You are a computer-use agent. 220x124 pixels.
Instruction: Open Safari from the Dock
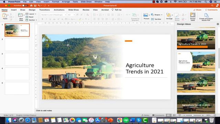point(27,120)
